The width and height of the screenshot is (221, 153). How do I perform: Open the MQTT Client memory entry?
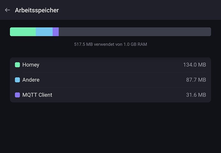[37, 95]
